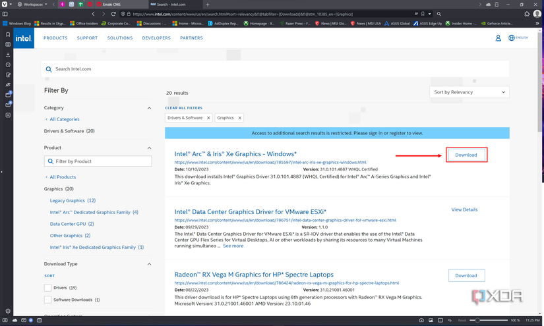Open the browser profile avatar
Screen dimensions: 544x326
(x=537, y=14)
